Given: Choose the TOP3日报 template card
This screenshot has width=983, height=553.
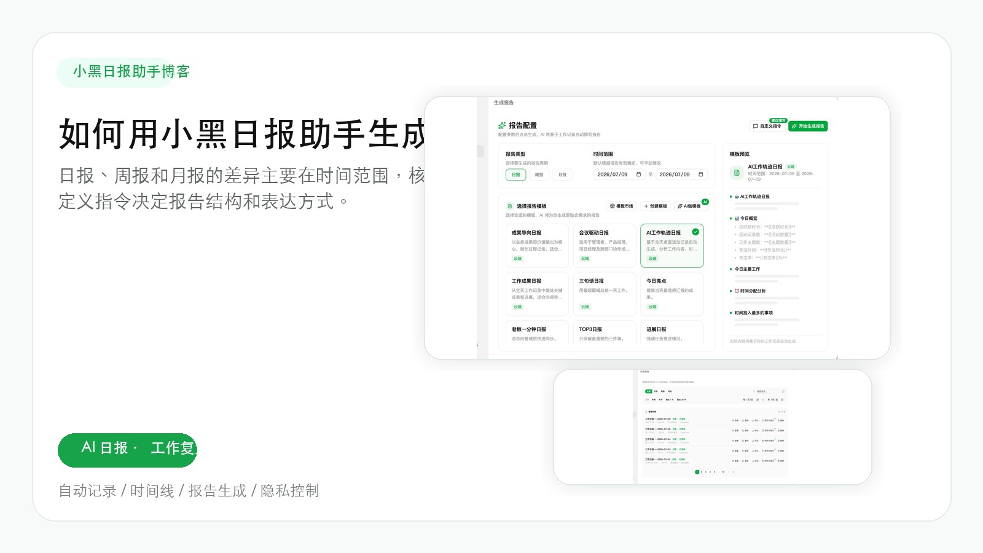Looking at the screenshot, I should point(605,334).
